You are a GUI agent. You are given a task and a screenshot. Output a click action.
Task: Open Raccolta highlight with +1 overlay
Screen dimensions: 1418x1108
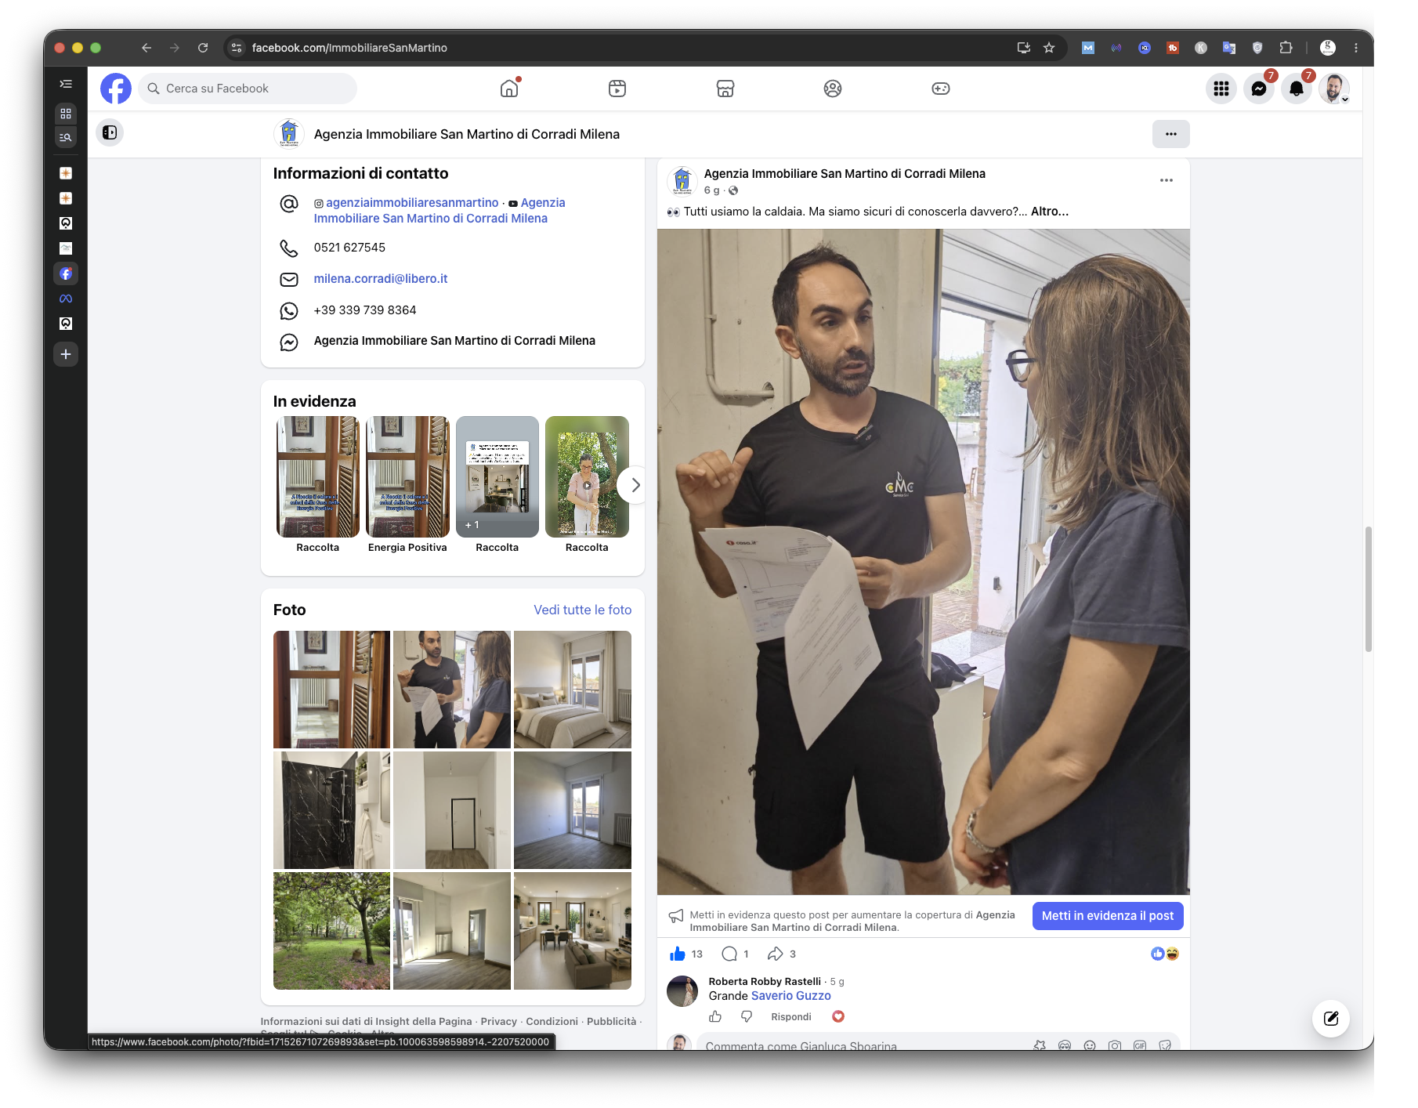click(x=497, y=476)
